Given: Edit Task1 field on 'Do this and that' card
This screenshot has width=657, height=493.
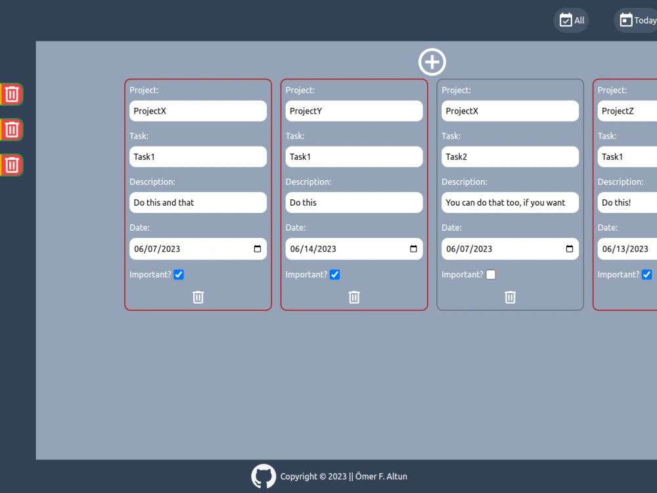Looking at the screenshot, I should [198, 157].
